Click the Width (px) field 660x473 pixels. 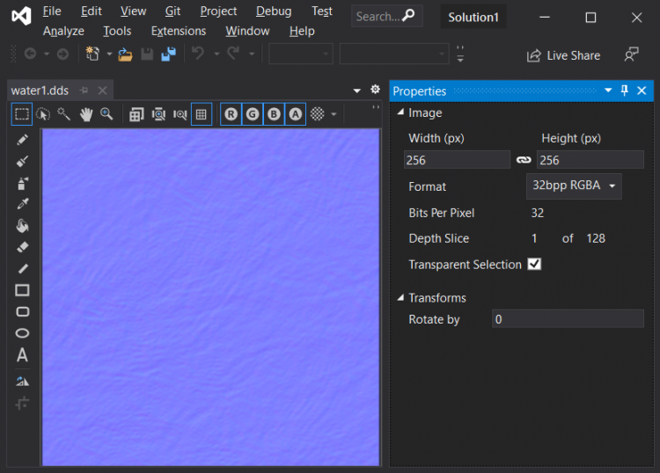coord(457,160)
